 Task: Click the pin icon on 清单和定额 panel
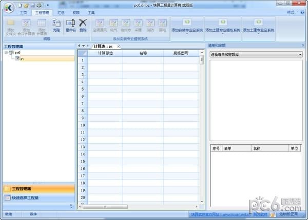pos(302,46)
